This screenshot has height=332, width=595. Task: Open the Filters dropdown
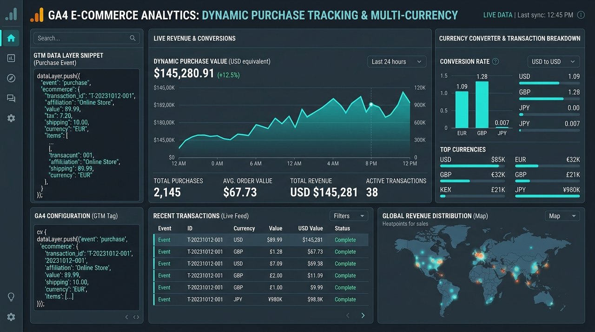(349, 216)
